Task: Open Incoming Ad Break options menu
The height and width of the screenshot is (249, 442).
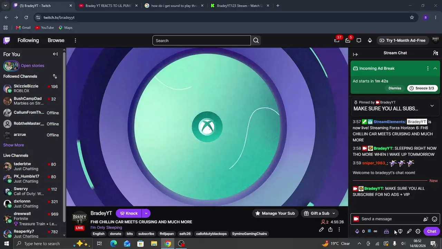Action: (428, 68)
